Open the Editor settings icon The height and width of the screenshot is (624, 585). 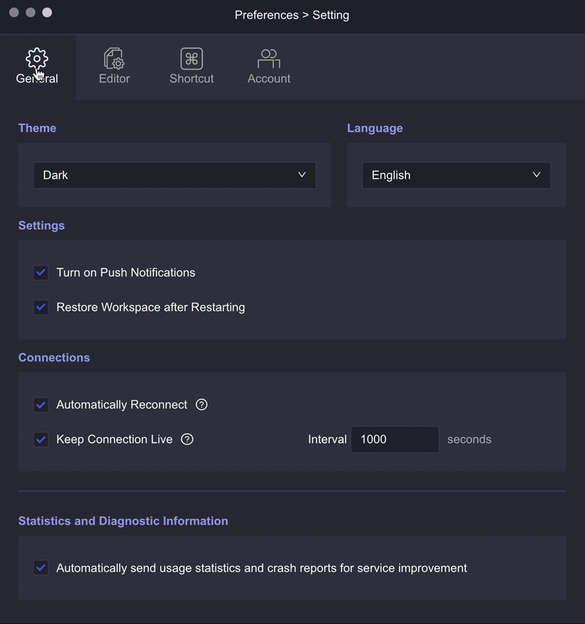point(114,58)
